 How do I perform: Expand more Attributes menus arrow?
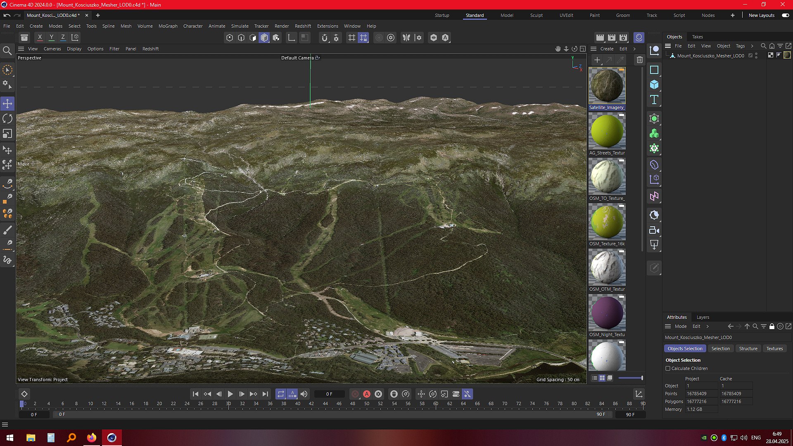click(x=708, y=326)
